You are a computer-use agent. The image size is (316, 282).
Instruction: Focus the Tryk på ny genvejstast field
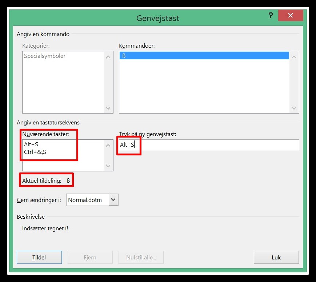[209, 145]
